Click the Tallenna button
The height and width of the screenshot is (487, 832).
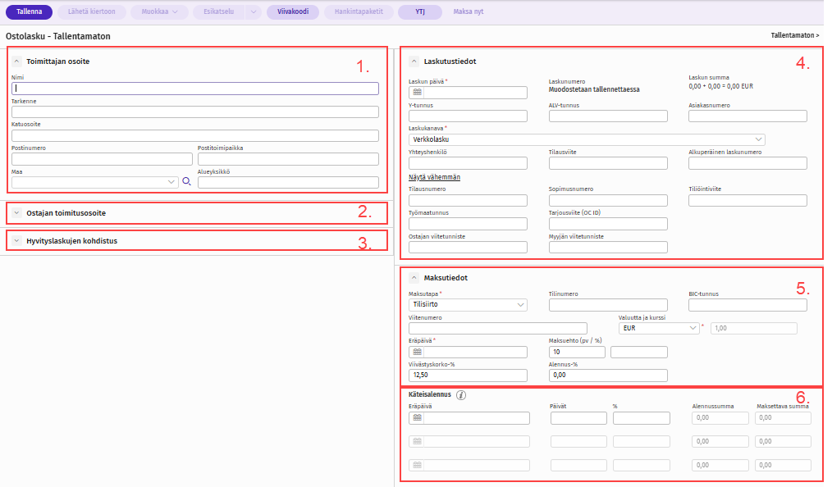[29, 12]
